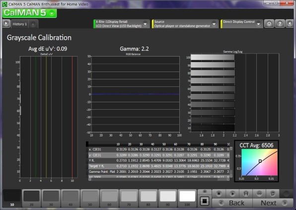This screenshot has width=296, height=210.
Task: Open the CalMAN5 main menu button
Action: pyautogui.click(x=30, y=13)
